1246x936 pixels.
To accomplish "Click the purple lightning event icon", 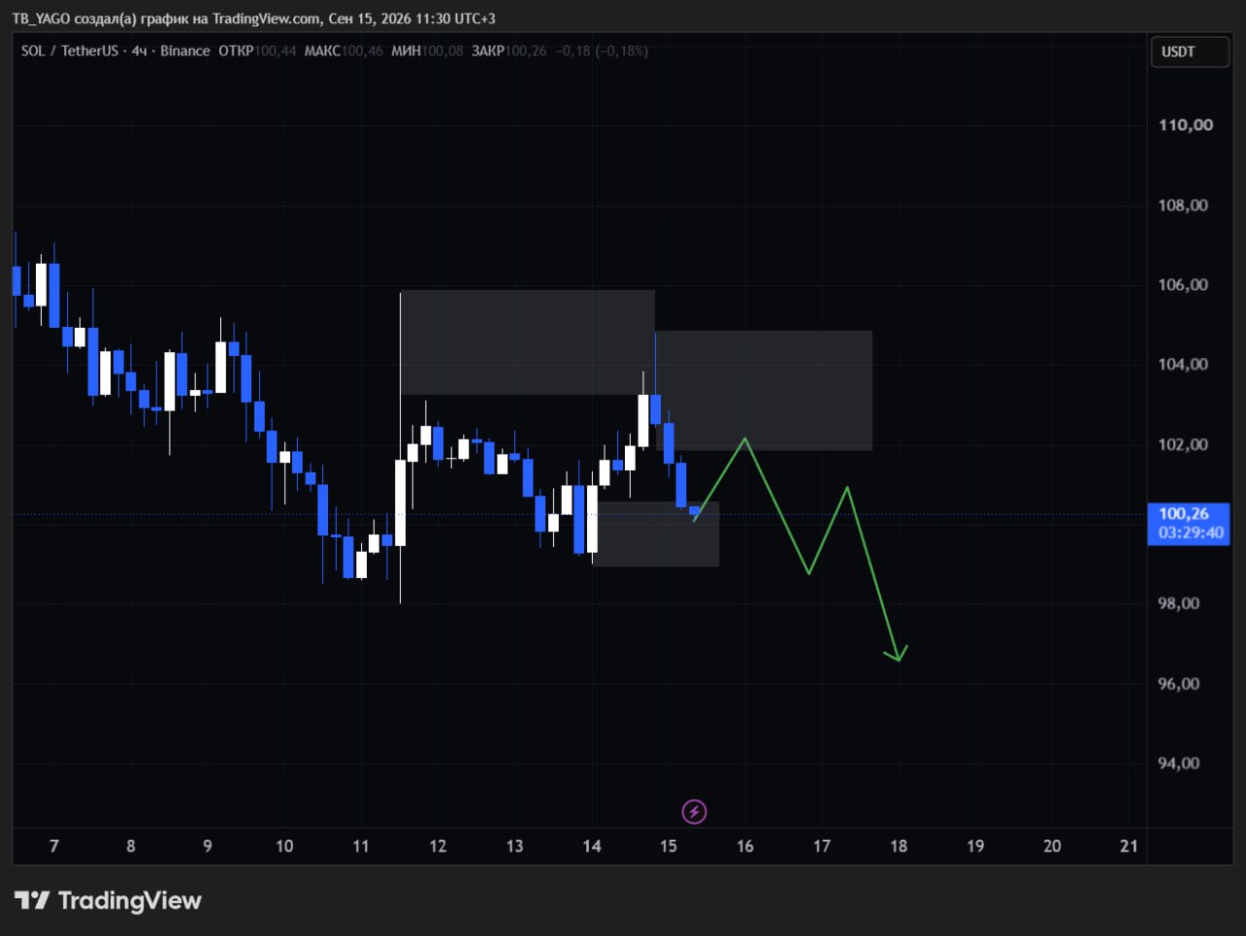I will 694,811.
